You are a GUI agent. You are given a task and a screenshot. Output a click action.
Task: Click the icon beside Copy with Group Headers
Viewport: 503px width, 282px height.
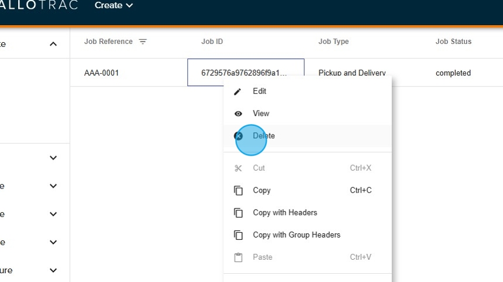pos(238,235)
